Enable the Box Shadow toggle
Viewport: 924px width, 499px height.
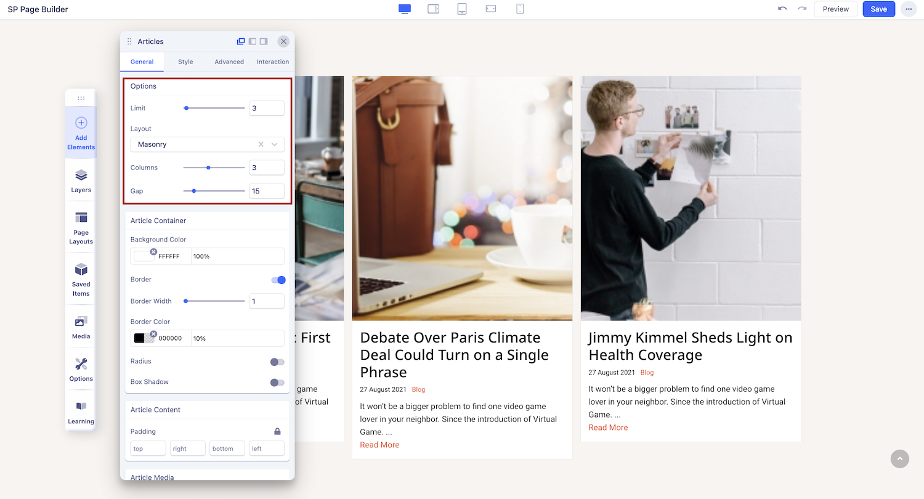(x=277, y=382)
